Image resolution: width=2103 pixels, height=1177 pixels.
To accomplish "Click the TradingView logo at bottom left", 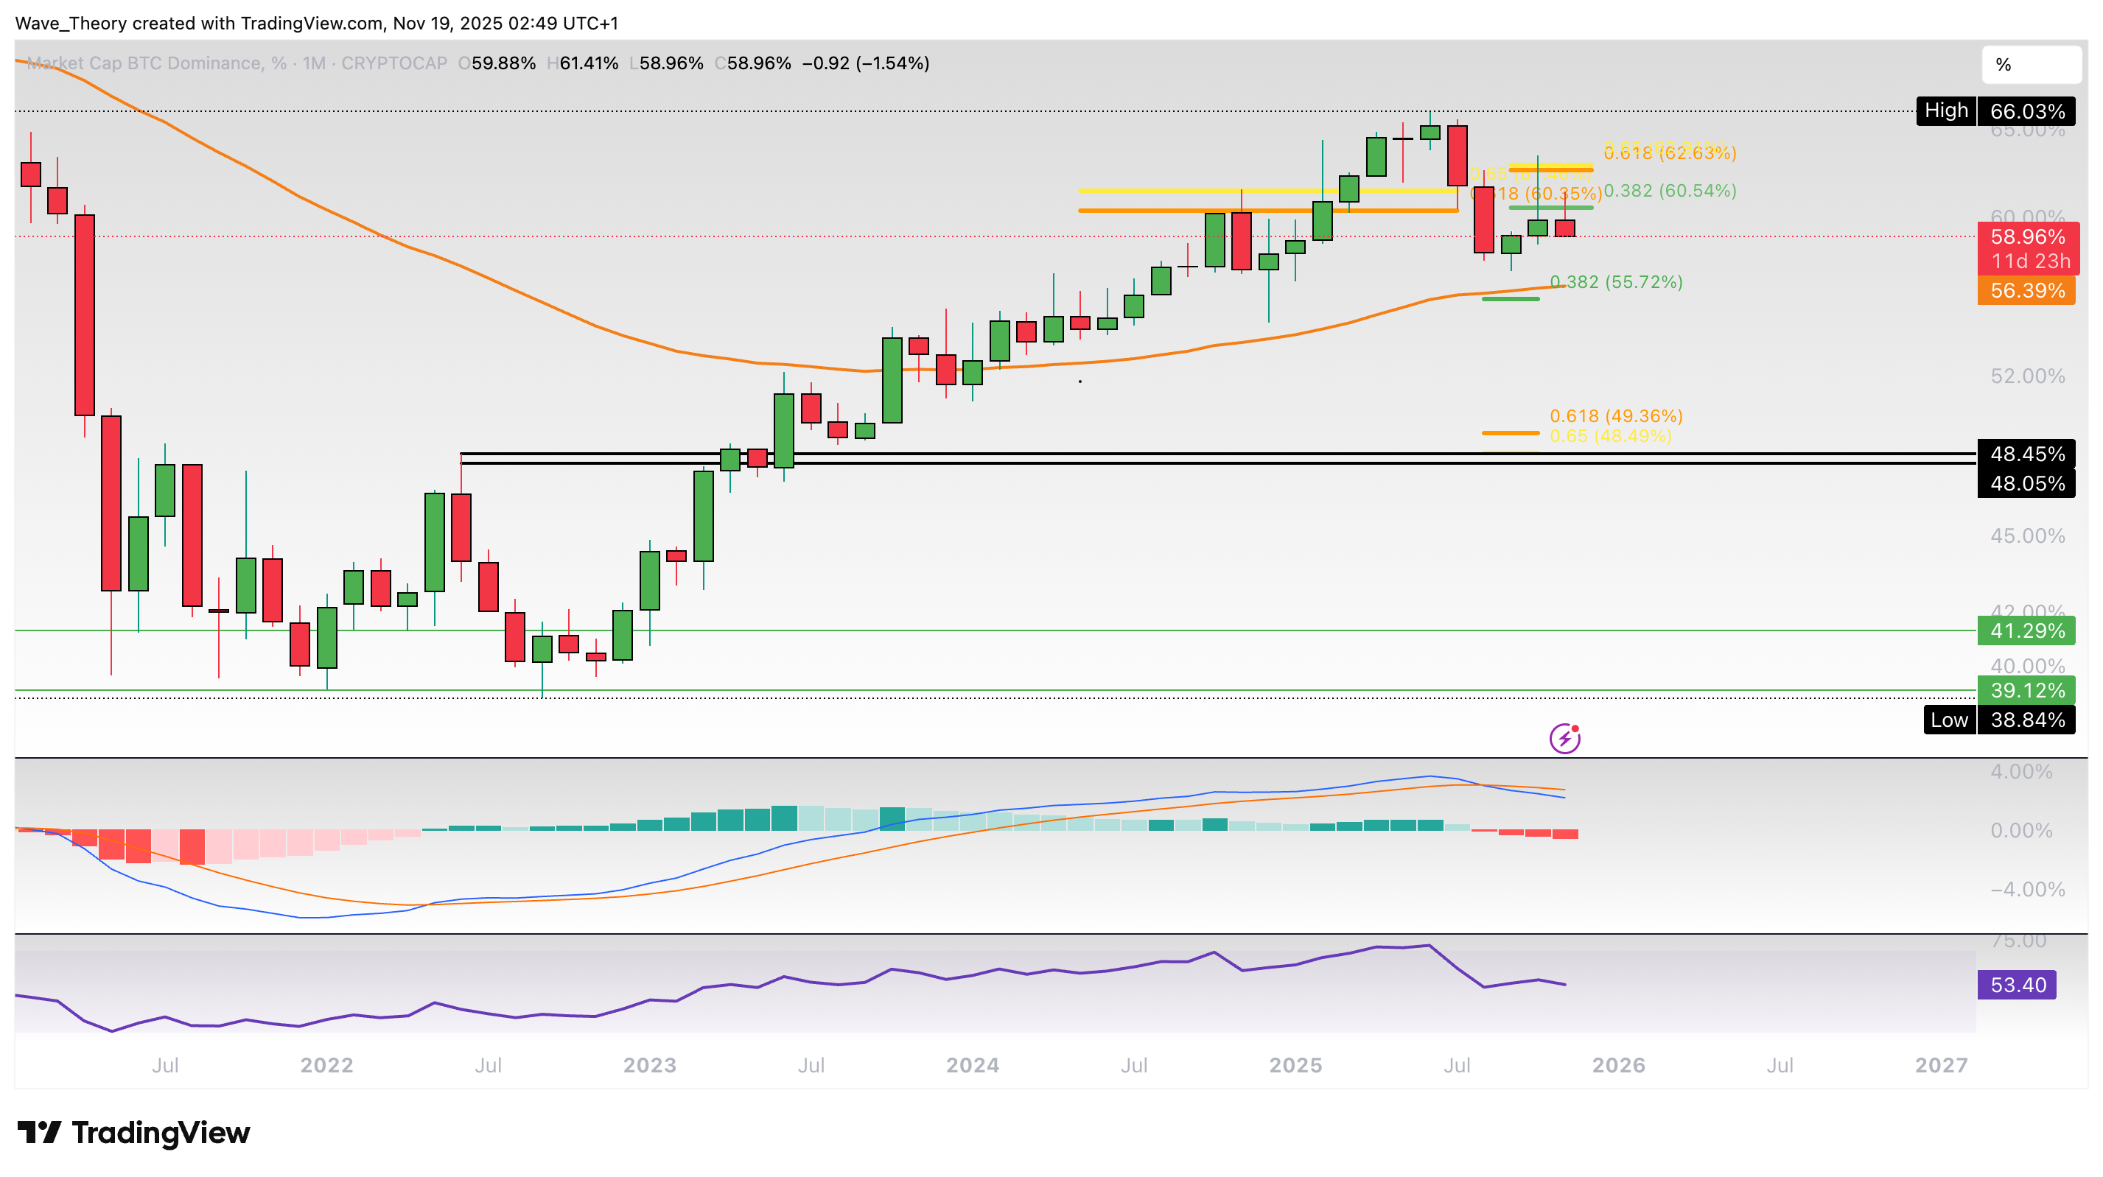I will point(134,1133).
